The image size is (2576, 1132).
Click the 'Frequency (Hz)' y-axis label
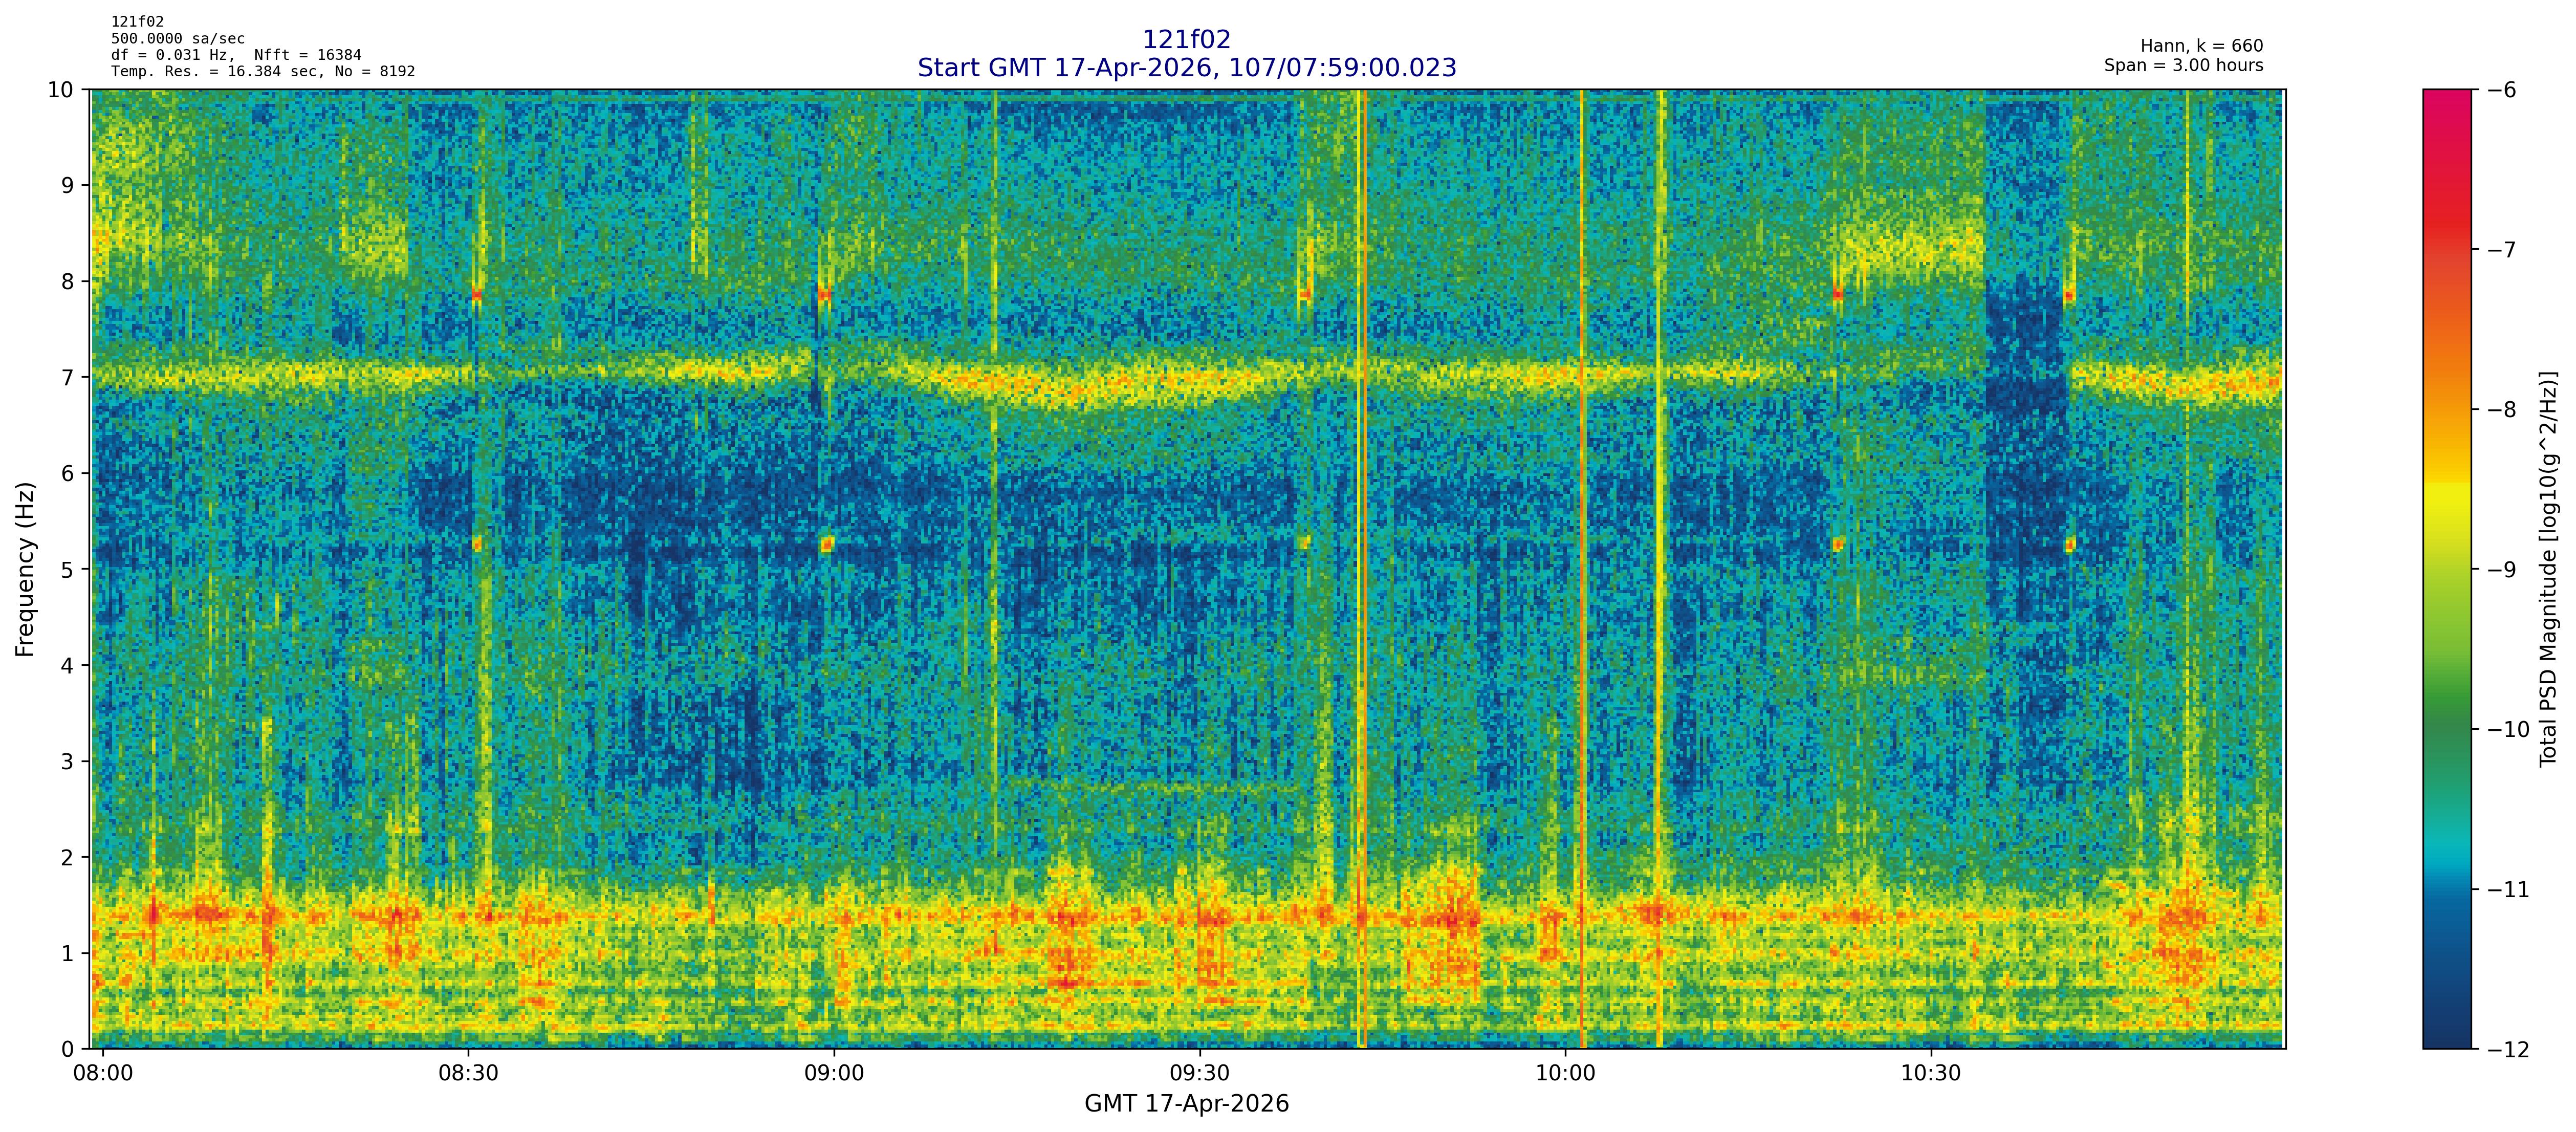pos(25,569)
